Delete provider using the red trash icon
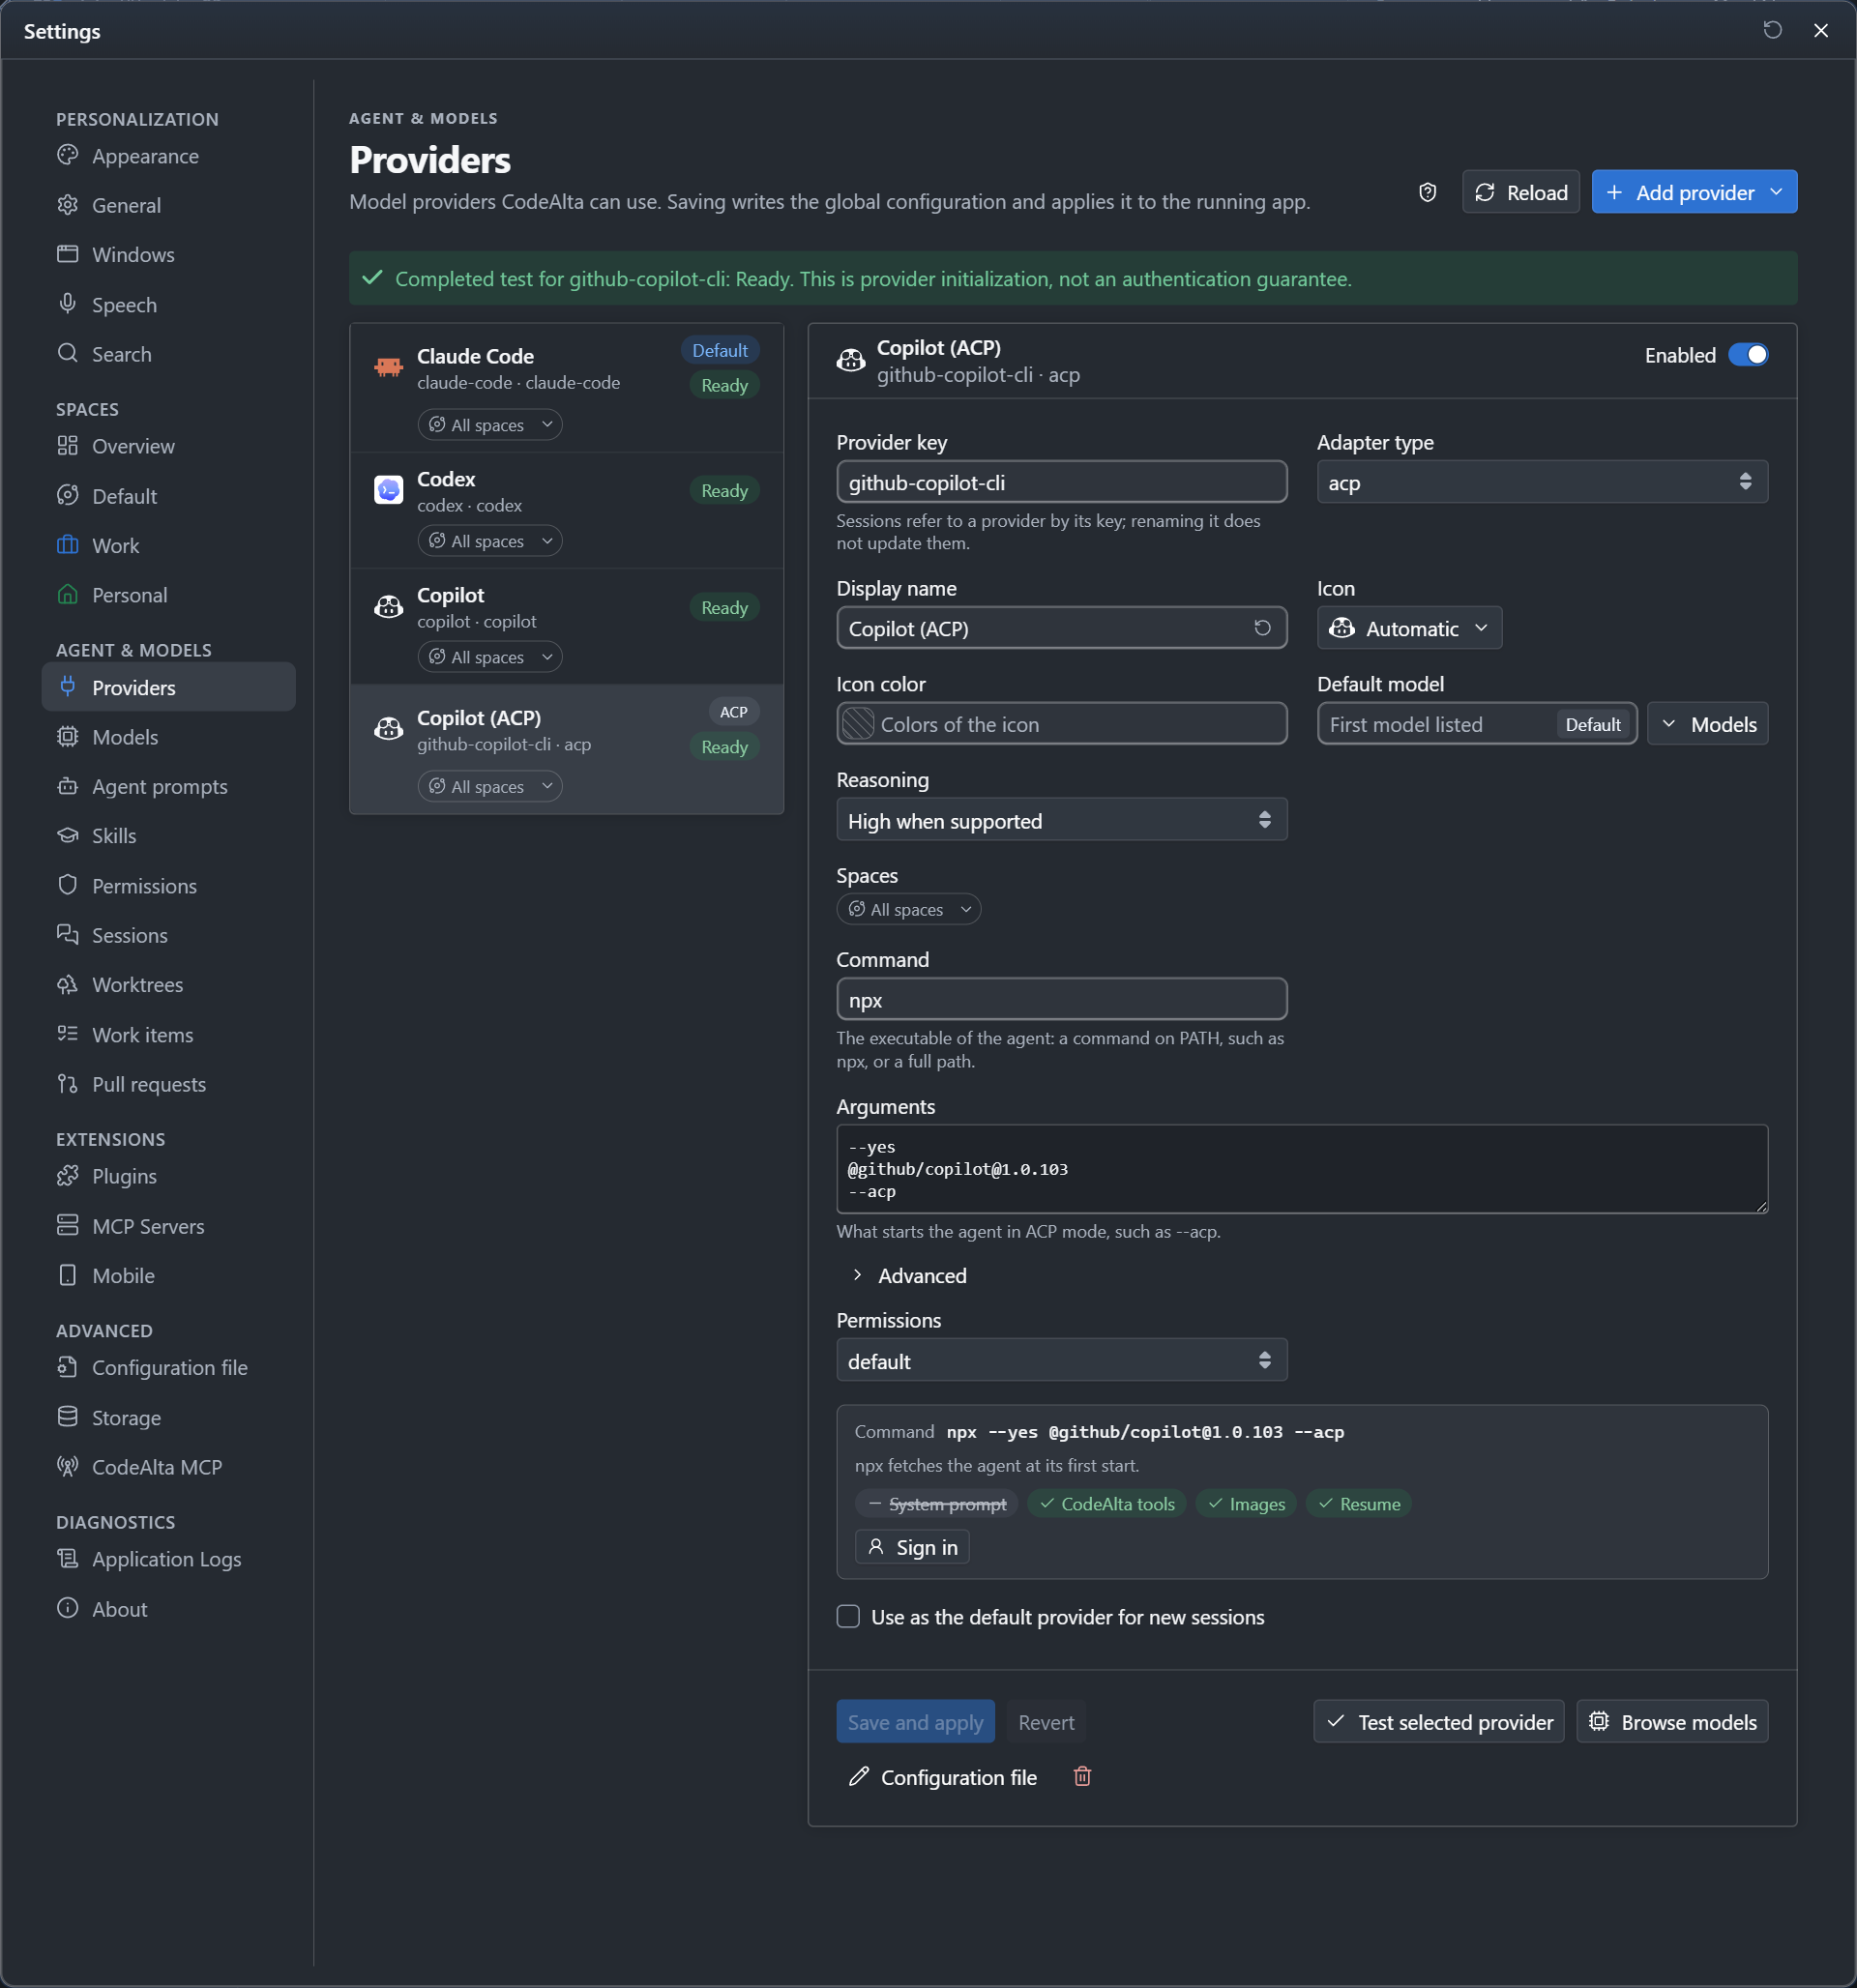Image resolution: width=1857 pixels, height=1988 pixels. click(1082, 1776)
